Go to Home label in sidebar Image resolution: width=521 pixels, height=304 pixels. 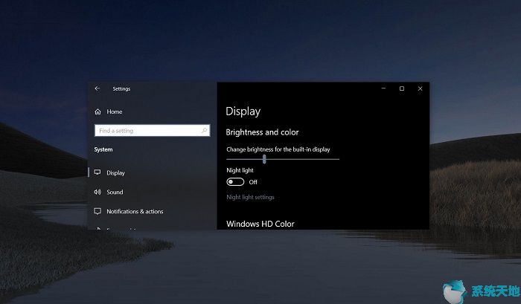(115, 111)
